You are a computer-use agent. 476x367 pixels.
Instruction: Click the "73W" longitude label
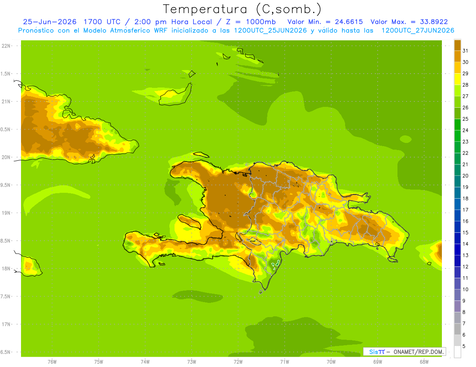click(x=192, y=361)
